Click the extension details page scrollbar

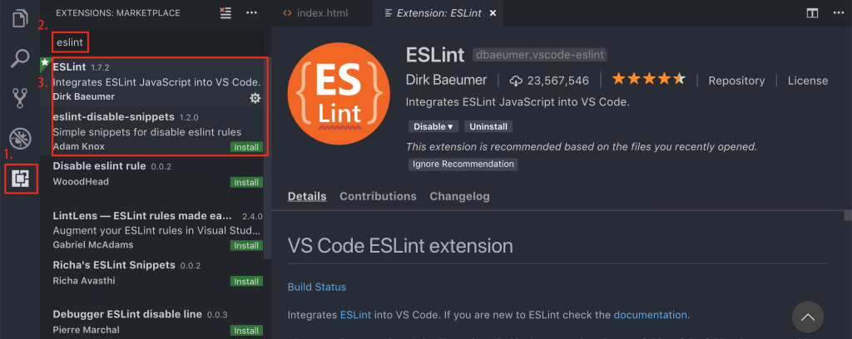tap(848, 216)
